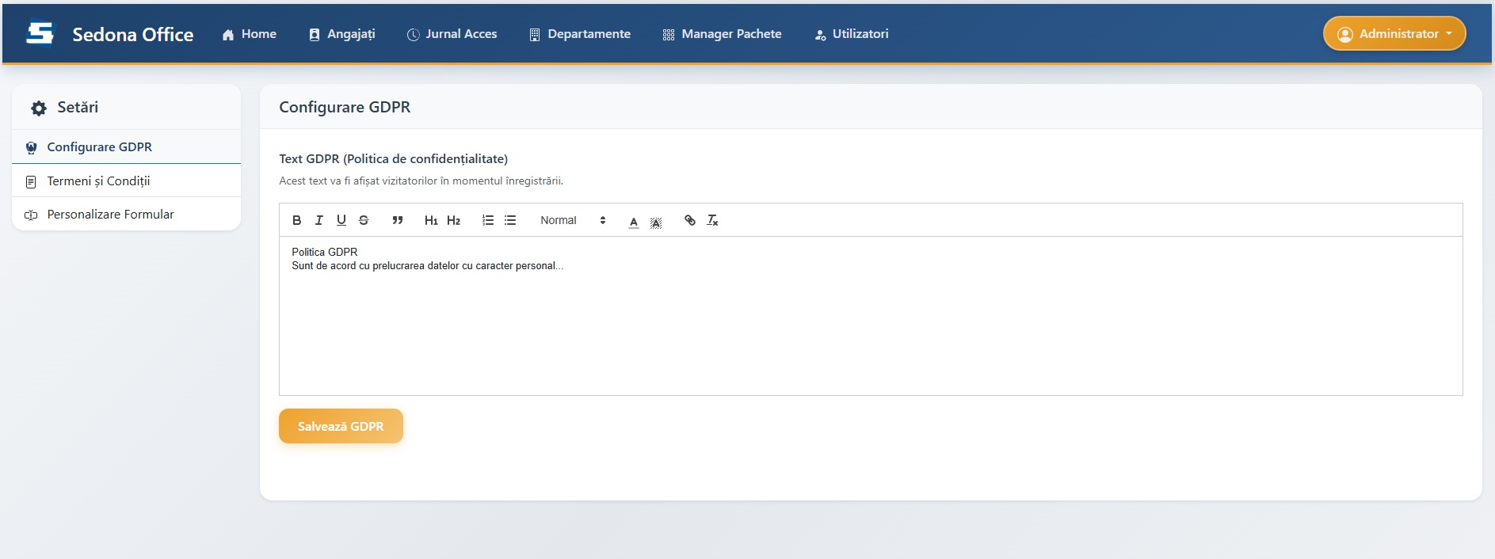Open the text color picker
Viewport: 1495px width, 559px height.
click(x=634, y=222)
